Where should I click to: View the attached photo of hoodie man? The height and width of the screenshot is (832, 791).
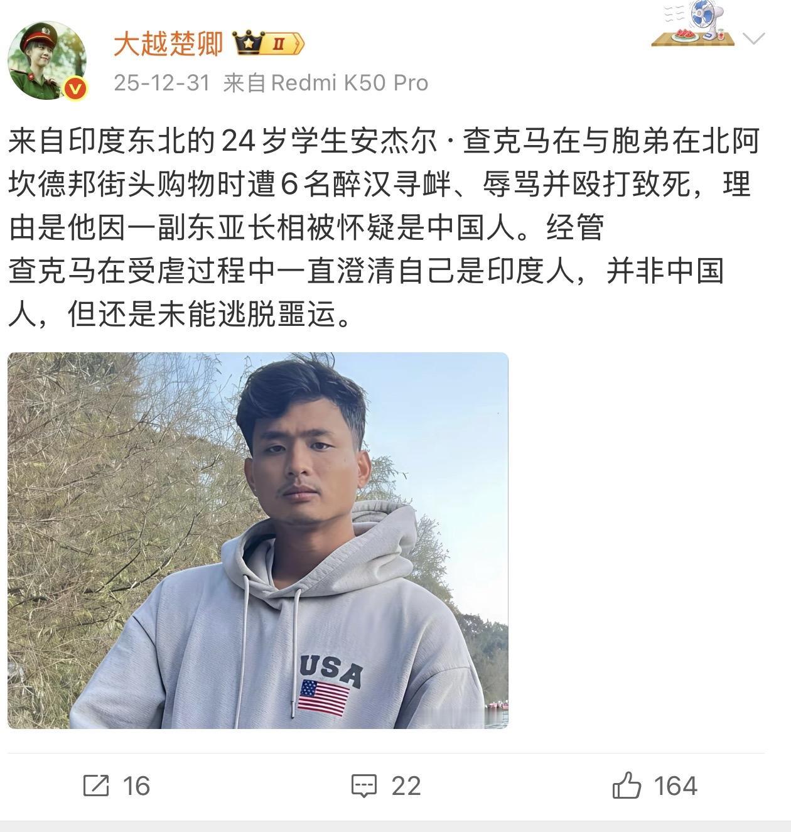pyautogui.click(x=258, y=541)
